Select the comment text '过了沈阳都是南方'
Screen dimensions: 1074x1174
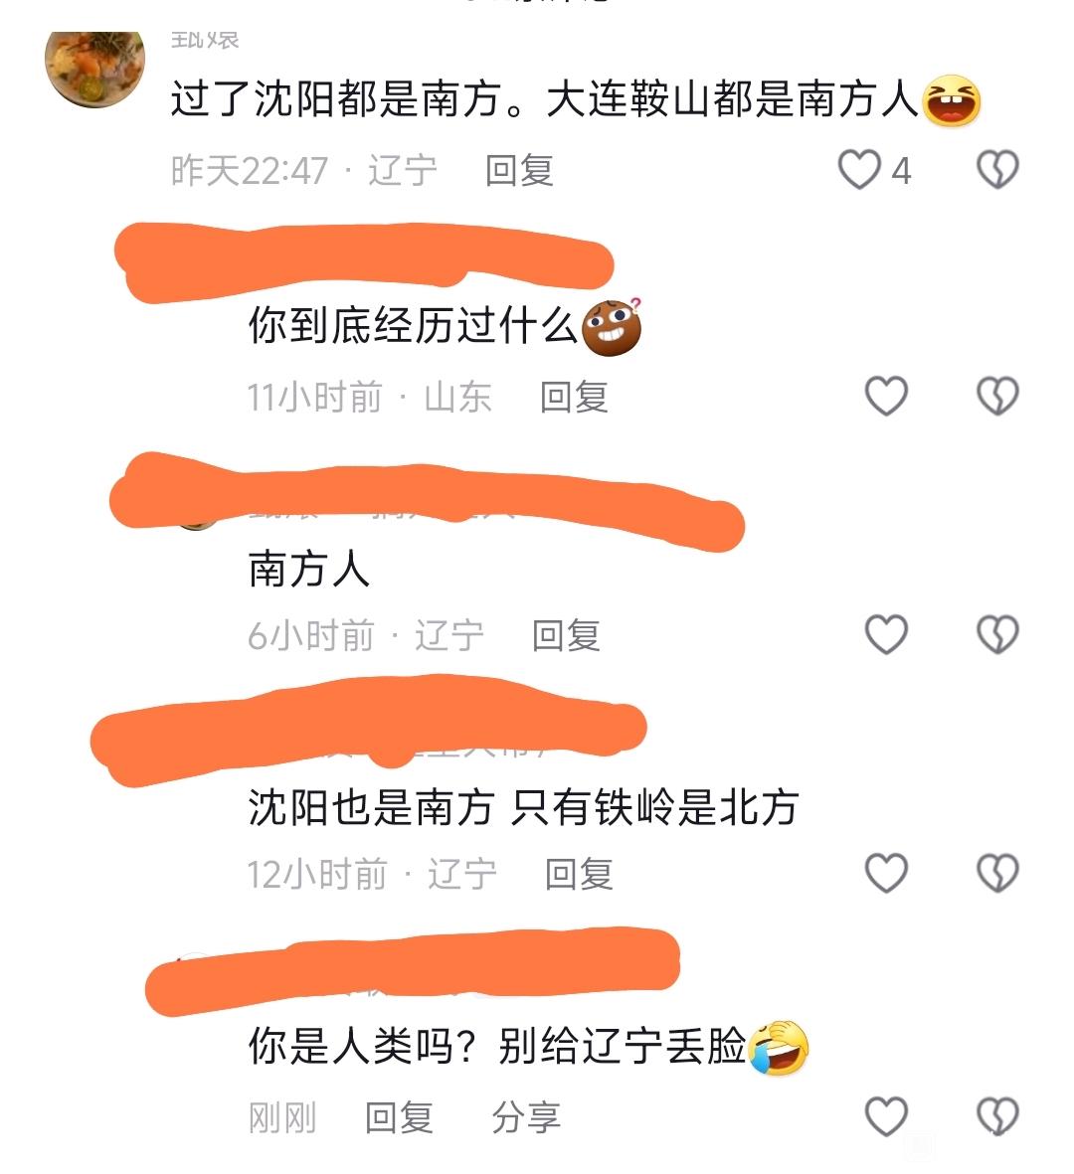coord(335,98)
